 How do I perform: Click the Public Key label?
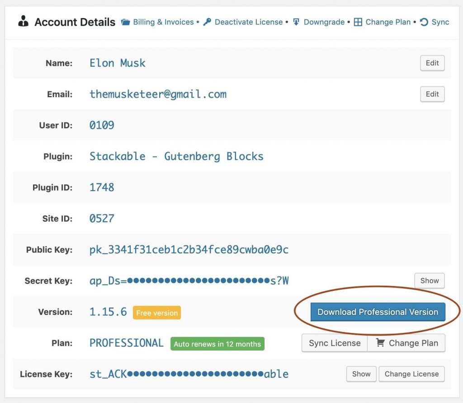click(x=49, y=250)
